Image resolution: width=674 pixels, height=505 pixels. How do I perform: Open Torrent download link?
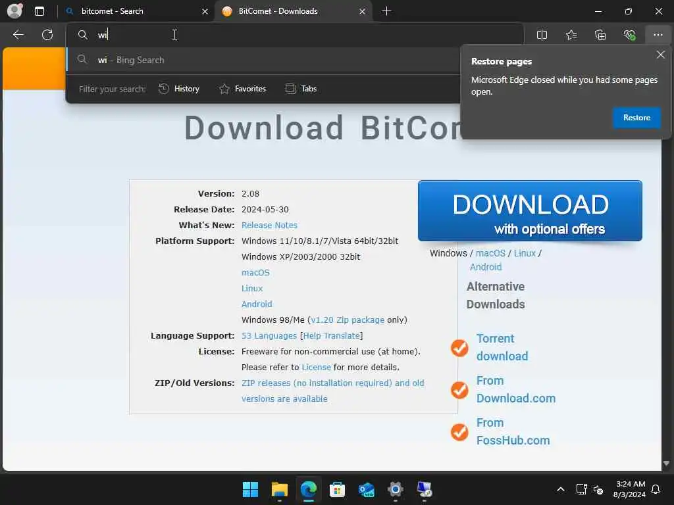tap(502, 347)
